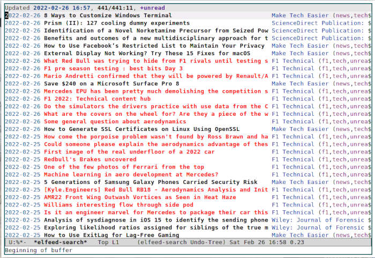375x258 pixels.
Task: Open 'Do the simulators the drivers practice with' entry
Action: [x=156, y=106]
